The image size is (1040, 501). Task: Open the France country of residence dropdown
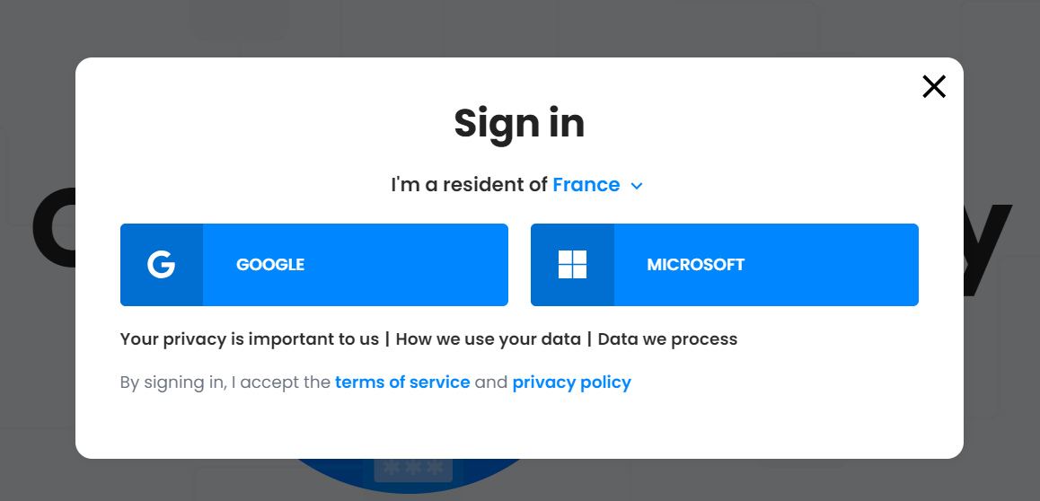(586, 185)
